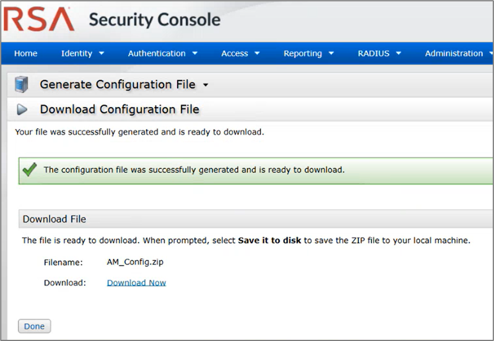Open the Generate Configuration File dropdown
494x341 pixels.
[x=205, y=85]
